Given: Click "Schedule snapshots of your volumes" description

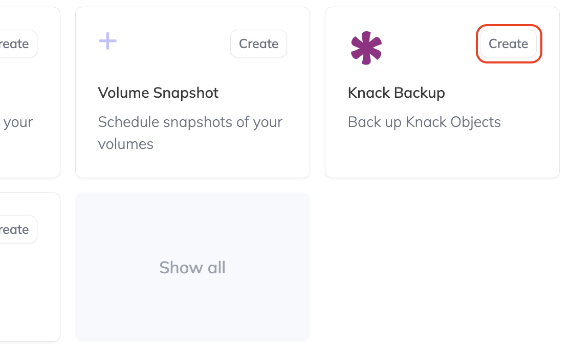Looking at the screenshot, I should click(190, 133).
